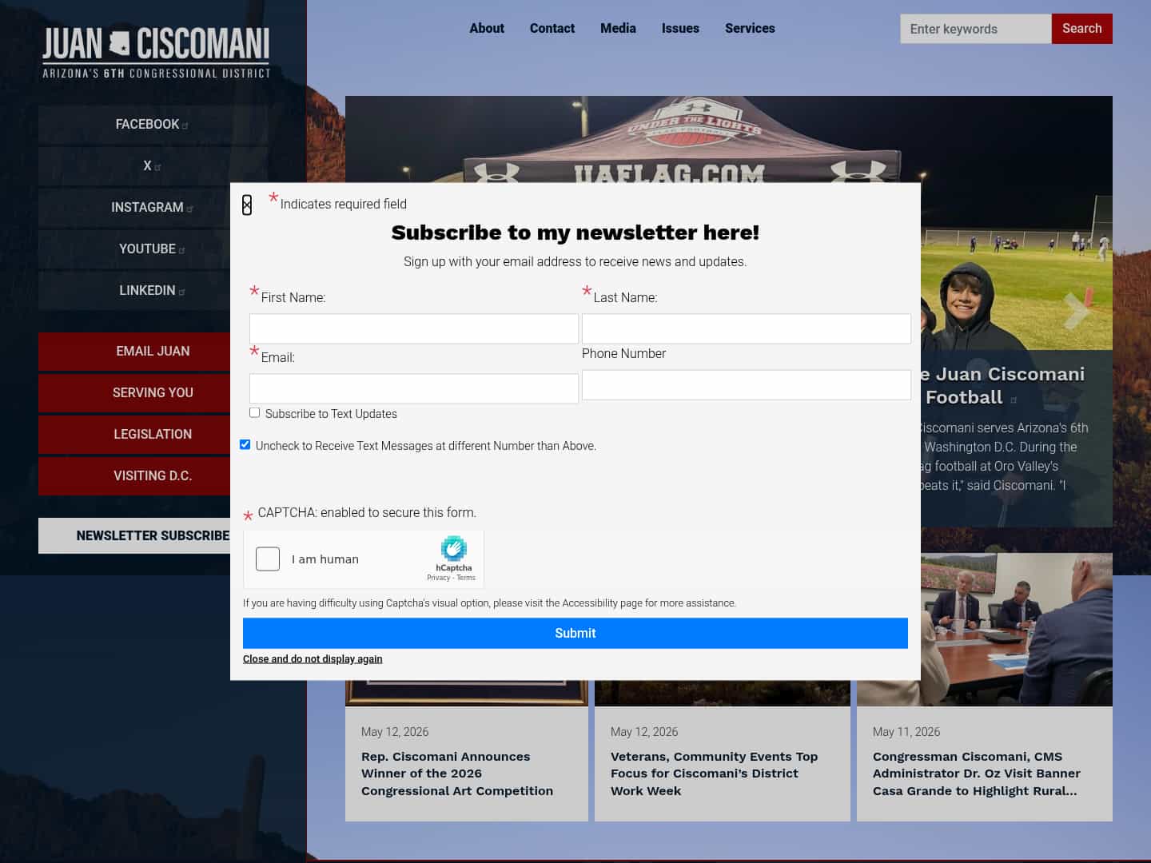This screenshot has width=1151, height=863.
Task: Open the Contact menu
Action: click(552, 28)
